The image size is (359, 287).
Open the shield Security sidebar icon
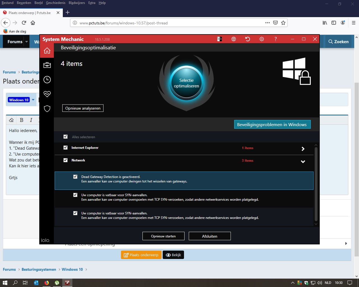click(47, 109)
